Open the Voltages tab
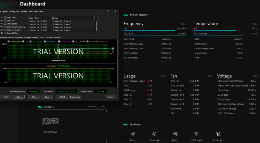Viewport: 260px width, 143px height. click(x=27, y=38)
